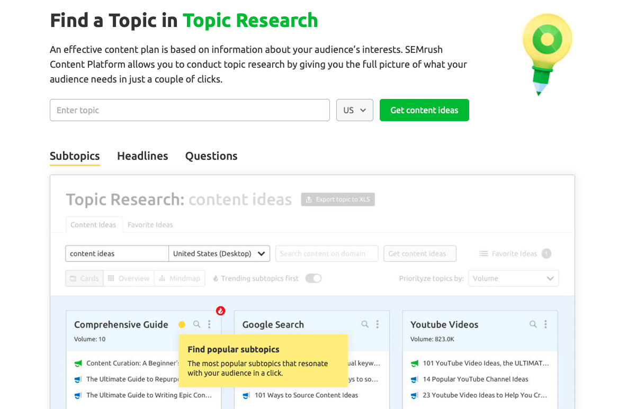Open The Ultimate Guide to Writing Epic headline
The width and height of the screenshot is (627, 409).
[x=149, y=395]
